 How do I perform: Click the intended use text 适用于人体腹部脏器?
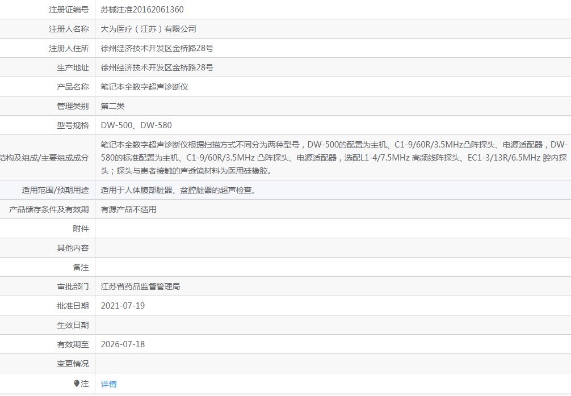(137, 190)
